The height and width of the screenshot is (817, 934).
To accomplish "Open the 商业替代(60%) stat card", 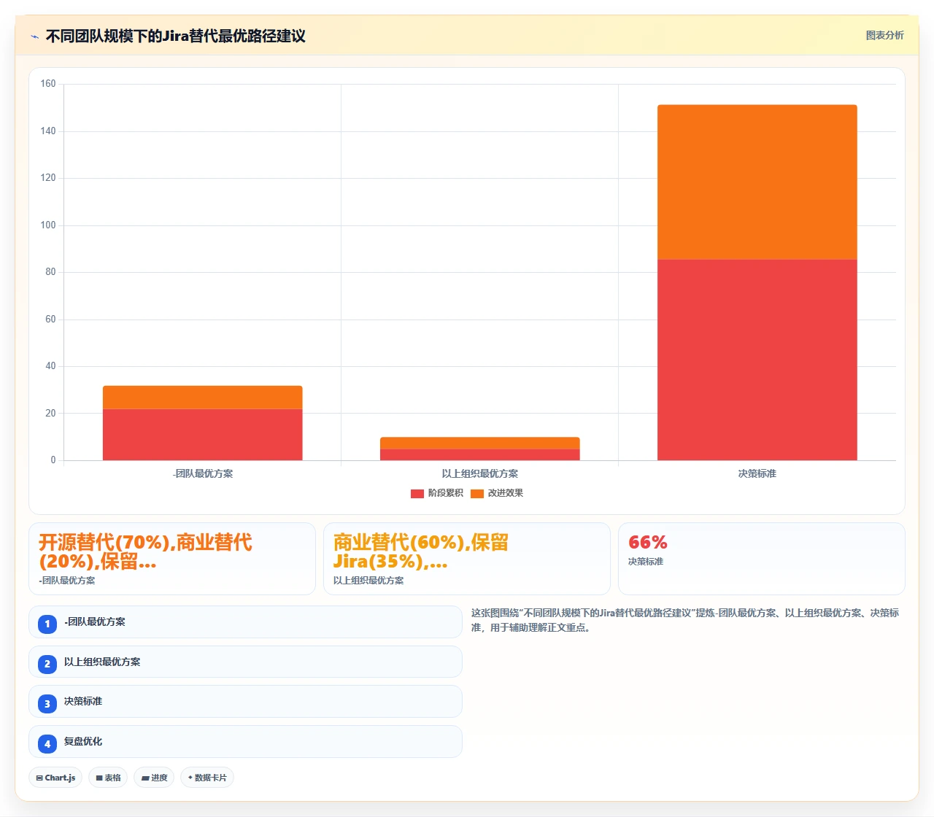I will pos(467,559).
